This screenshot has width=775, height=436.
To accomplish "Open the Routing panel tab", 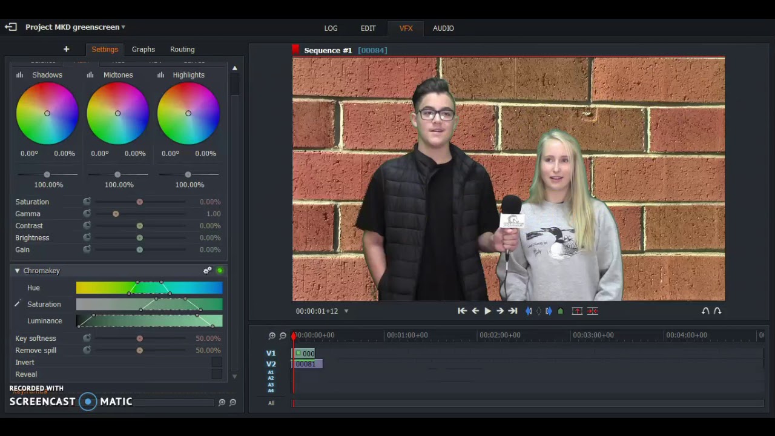I will point(182,49).
